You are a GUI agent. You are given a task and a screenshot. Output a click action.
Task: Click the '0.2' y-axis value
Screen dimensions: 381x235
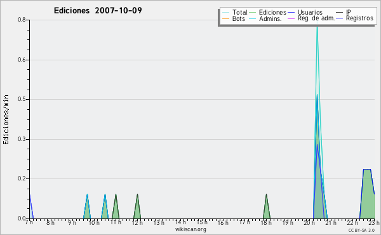22,178
